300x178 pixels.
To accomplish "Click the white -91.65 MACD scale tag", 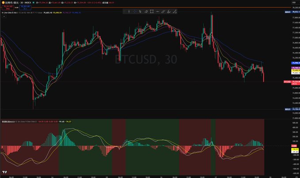I will pos(295,152).
